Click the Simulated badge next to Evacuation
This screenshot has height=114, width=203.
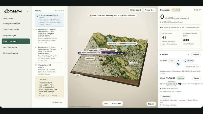pyautogui.click(x=176, y=10)
